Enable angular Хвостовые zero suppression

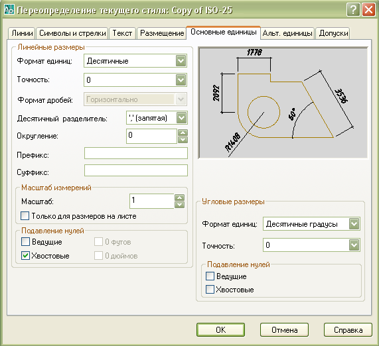(210, 289)
